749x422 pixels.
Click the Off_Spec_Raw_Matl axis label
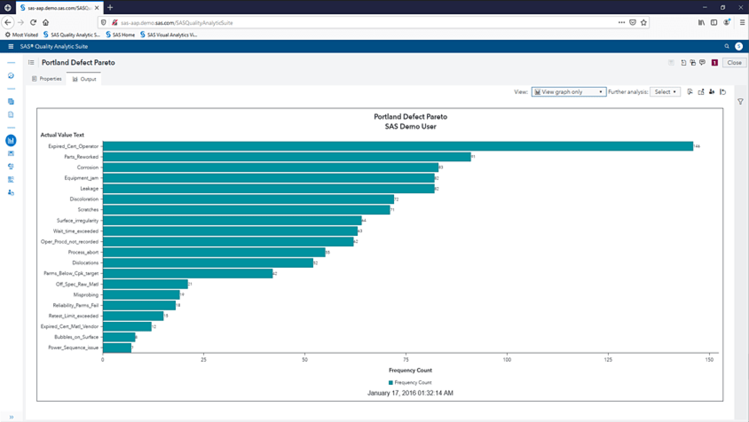tap(77, 284)
